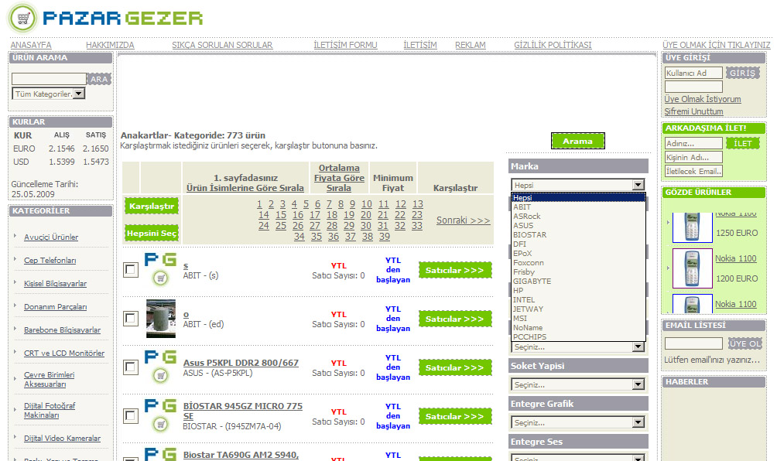Sort by Ürün İsimlerine Göre Sırala
This screenshot has height=461, width=777.
[x=245, y=188]
